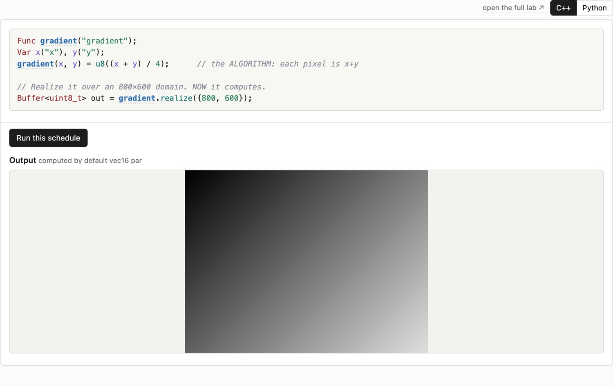Click the arrow icon next to open the full lab

click(x=541, y=7)
